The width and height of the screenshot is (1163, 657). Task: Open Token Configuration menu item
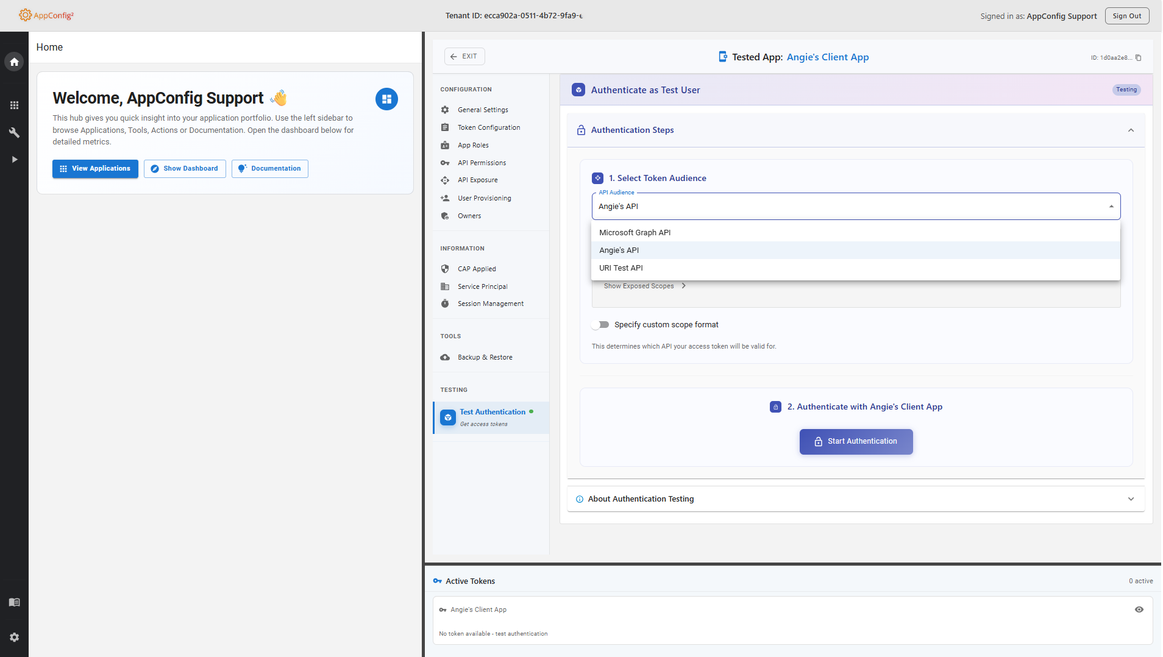(x=488, y=127)
